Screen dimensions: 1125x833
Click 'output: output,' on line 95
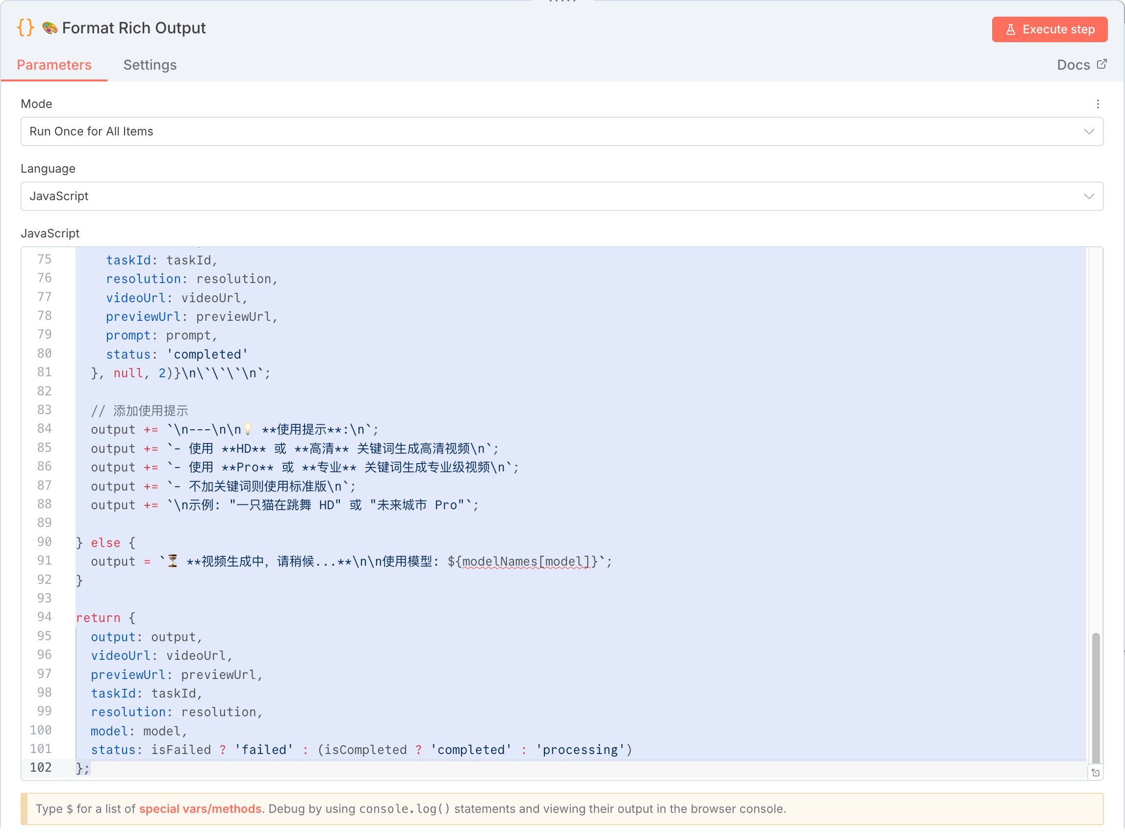(x=147, y=637)
